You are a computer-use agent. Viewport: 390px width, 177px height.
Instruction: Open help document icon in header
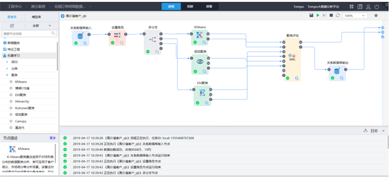[360, 7]
